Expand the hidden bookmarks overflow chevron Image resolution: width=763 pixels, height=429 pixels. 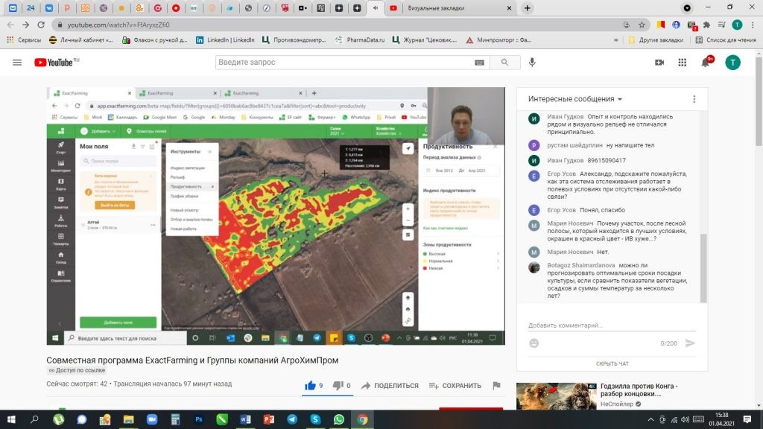click(x=616, y=40)
